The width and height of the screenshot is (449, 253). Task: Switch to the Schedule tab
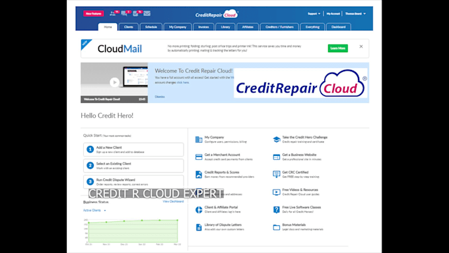[151, 27]
